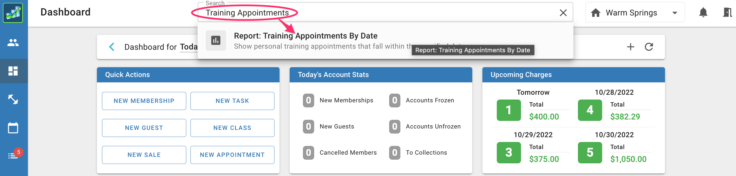This screenshot has height=176, width=736.
Task: Refresh the dashboard with the reload icon
Action: click(649, 47)
